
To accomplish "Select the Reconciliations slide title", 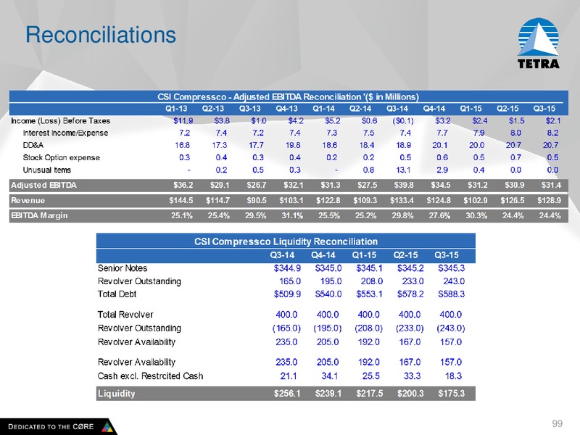I will click(x=101, y=35).
